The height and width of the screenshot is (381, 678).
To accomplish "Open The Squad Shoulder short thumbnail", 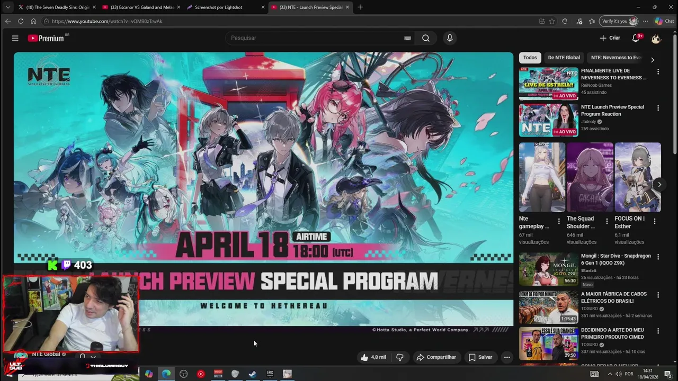I will 590,177.
